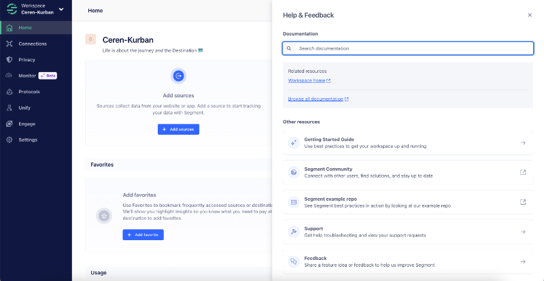Open the Segment example repo card
This screenshot has width=544, height=281.
tap(408, 202)
